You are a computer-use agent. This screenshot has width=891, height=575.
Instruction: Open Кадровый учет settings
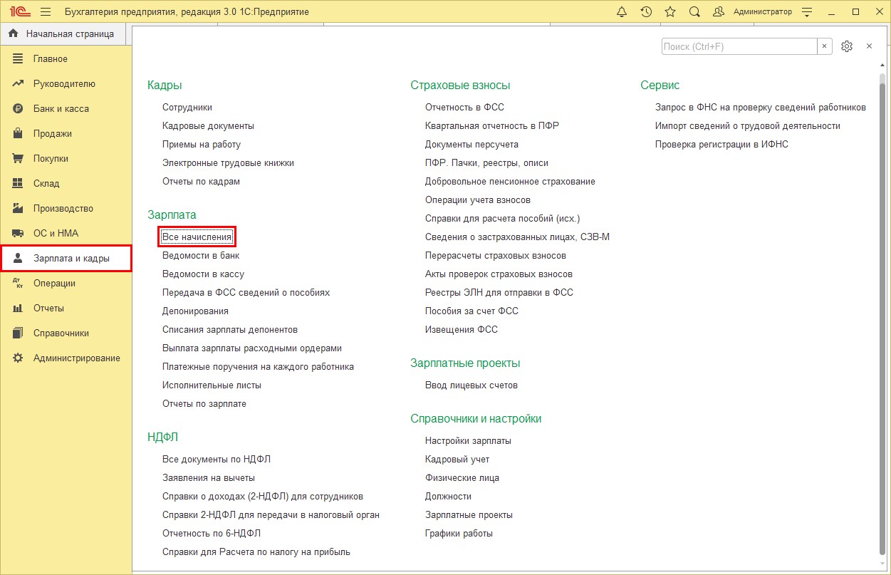tap(457, 460)
